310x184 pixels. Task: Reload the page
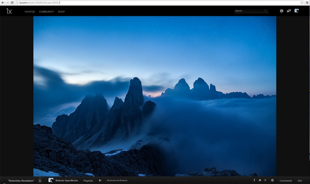[x=12, y=3]
